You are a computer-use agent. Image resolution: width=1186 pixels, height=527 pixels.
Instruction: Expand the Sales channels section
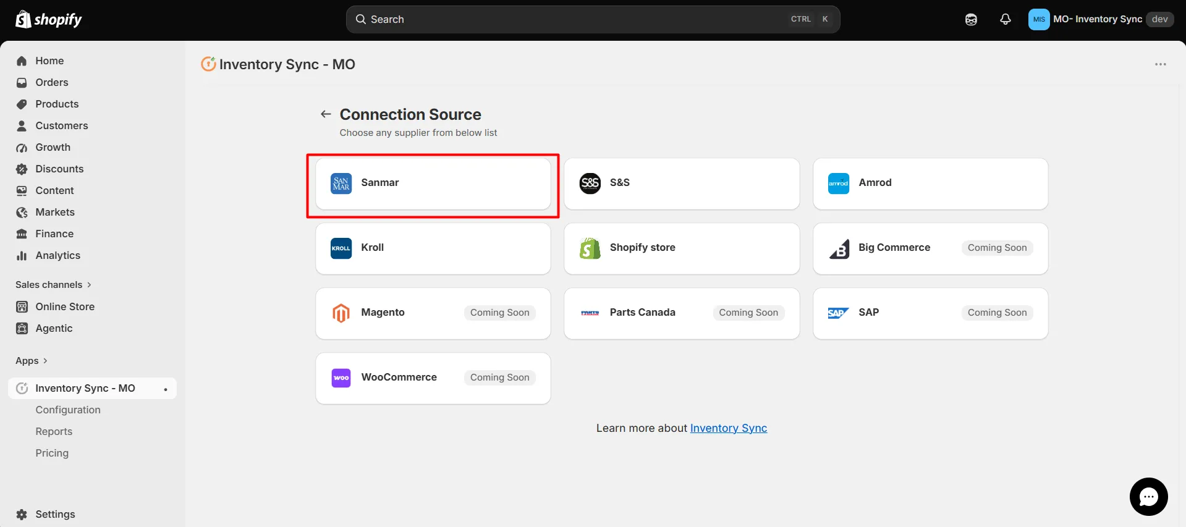pos(53,285)
